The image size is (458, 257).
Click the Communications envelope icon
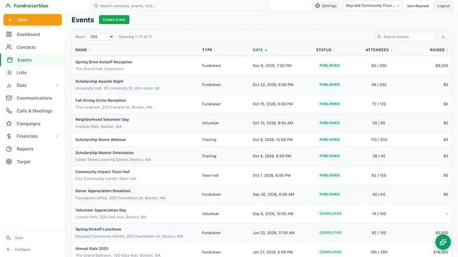click(x=9, y=98)
